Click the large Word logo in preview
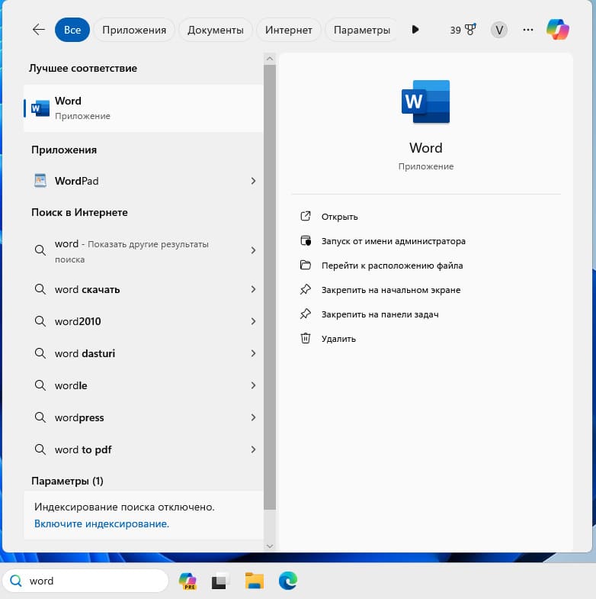Viewport: 596px width, 599px height. pos(426,101)
